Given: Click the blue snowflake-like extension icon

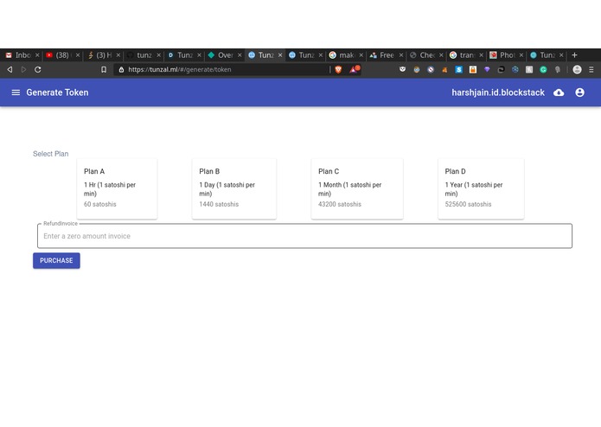Looking at the screenshot, I should [515, 69].
